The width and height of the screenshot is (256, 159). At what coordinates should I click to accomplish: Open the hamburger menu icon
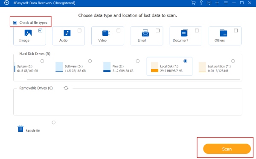(x=226, y=3)
